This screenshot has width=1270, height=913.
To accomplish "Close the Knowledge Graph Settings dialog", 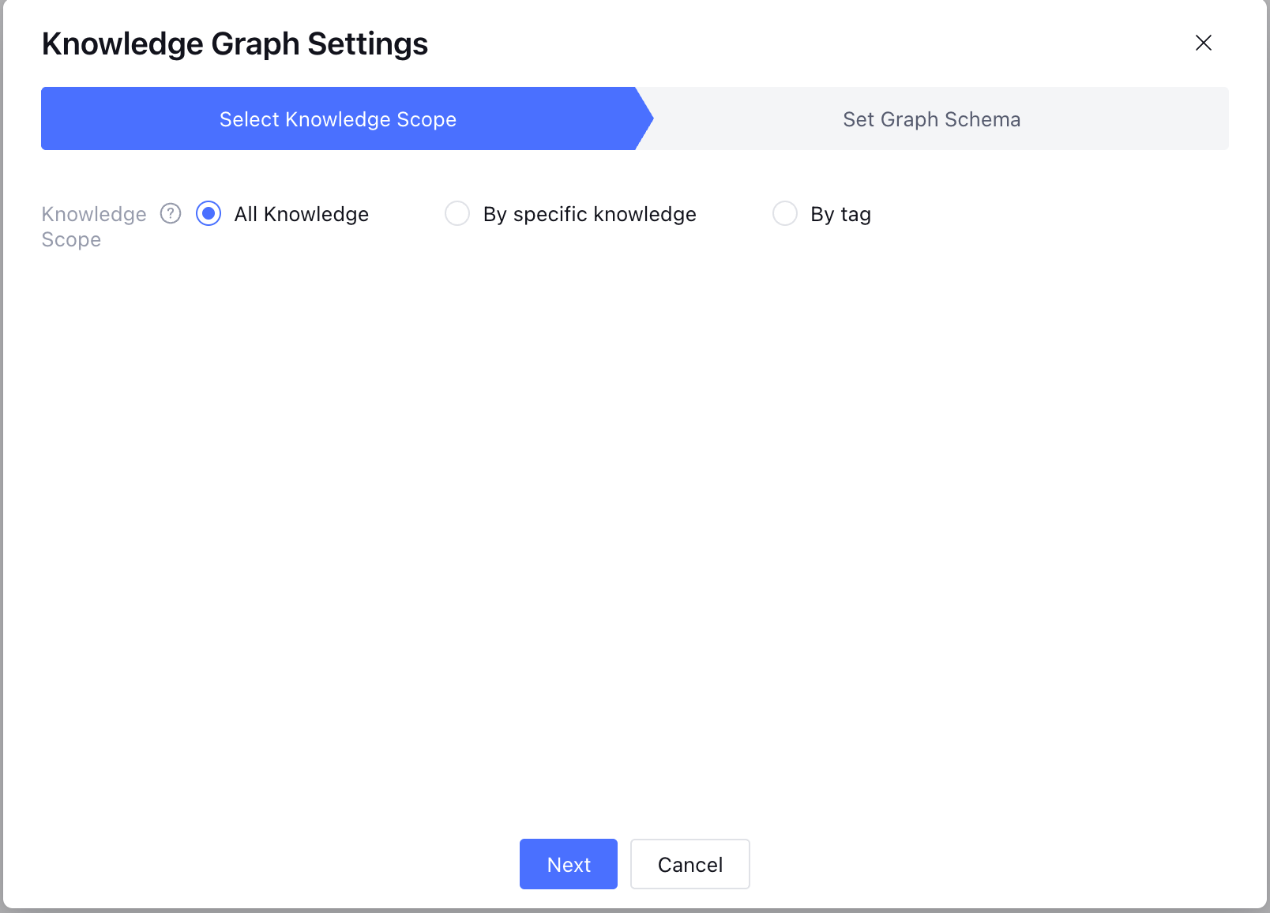I will click(x=1203, y=43).
